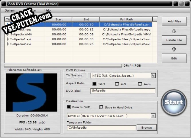Select the 16:9 aspect ratio option
191x138 pixels.
(x=94, y=84)
